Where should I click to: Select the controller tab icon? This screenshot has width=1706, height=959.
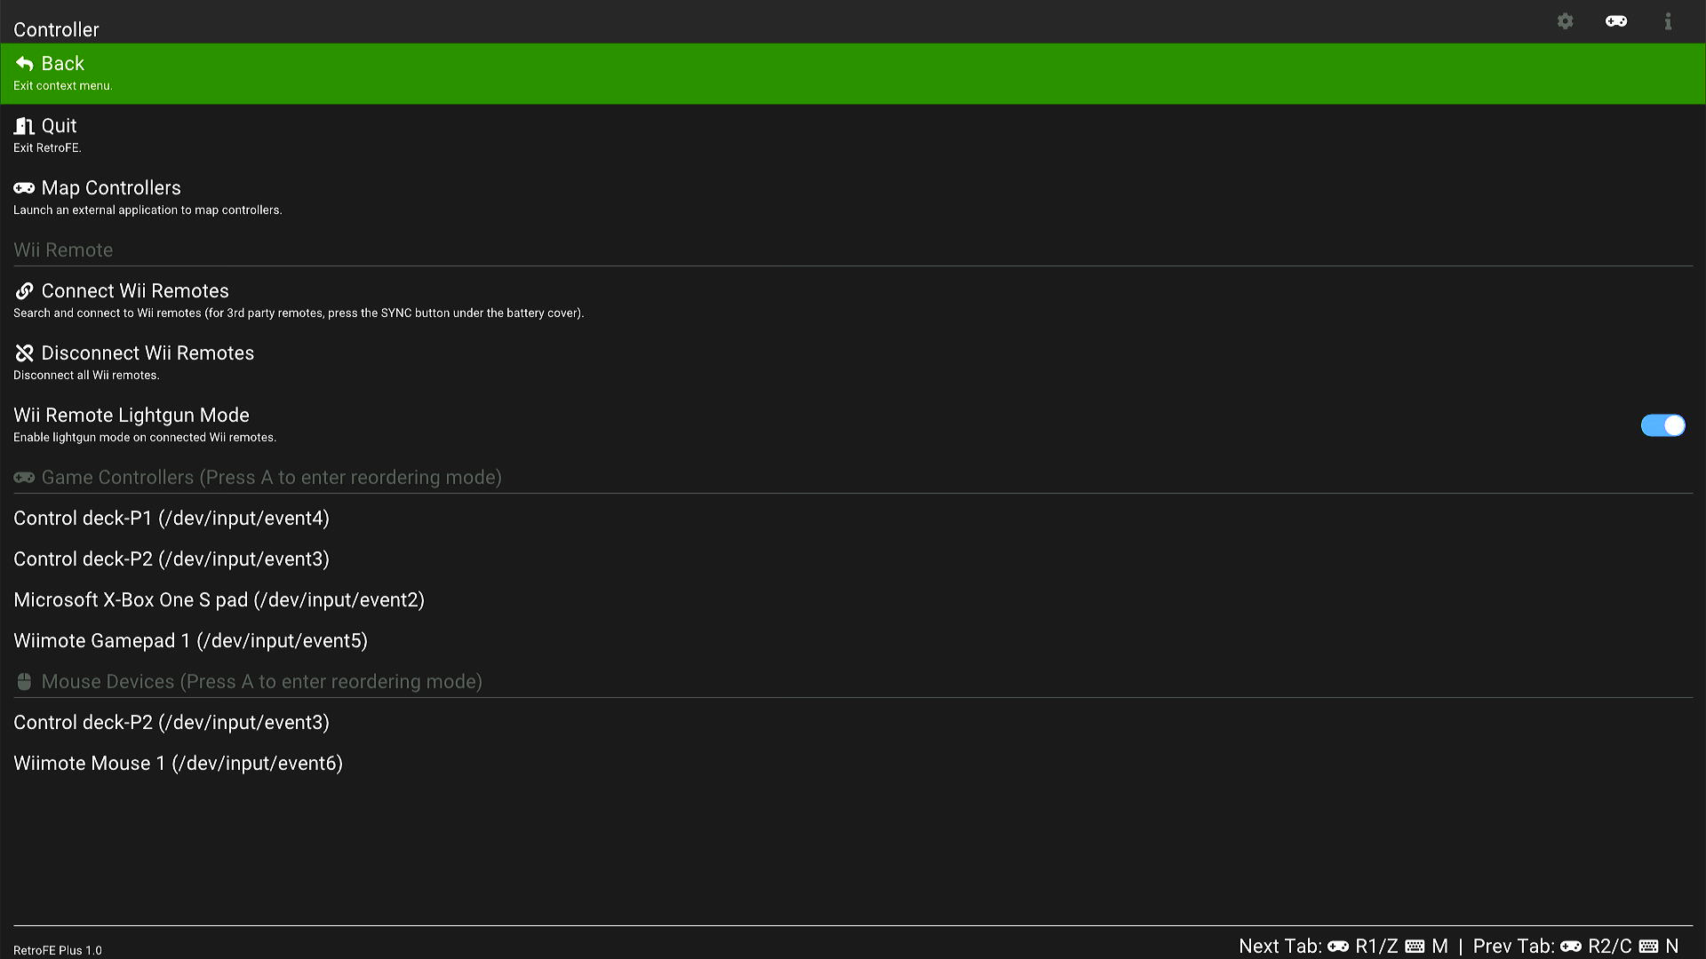(x=1616, y=21)
